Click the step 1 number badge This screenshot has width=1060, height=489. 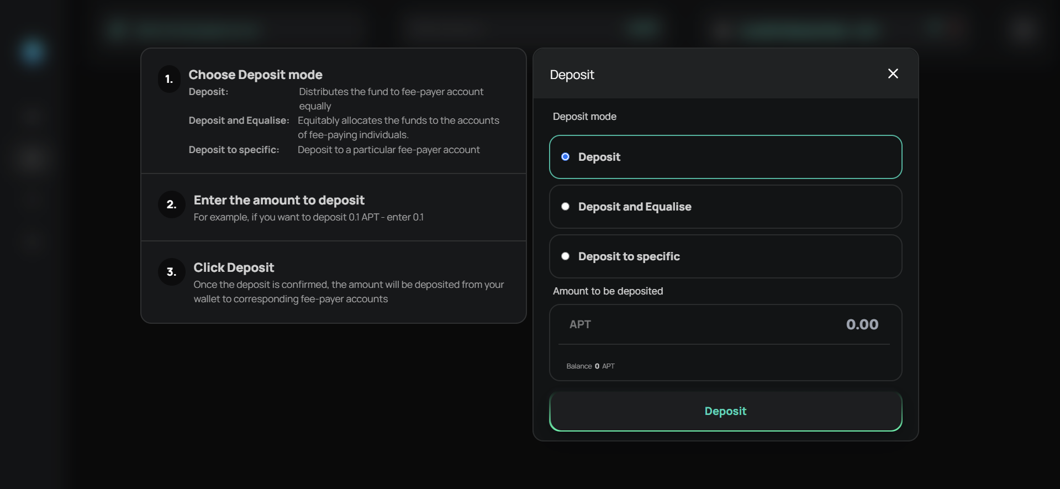click(169, 80)
